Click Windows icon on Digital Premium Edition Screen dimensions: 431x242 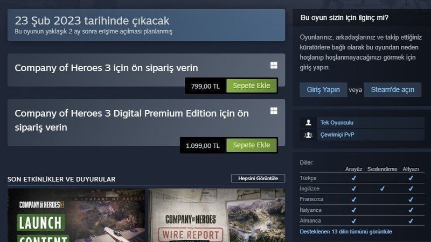[274, 111]
